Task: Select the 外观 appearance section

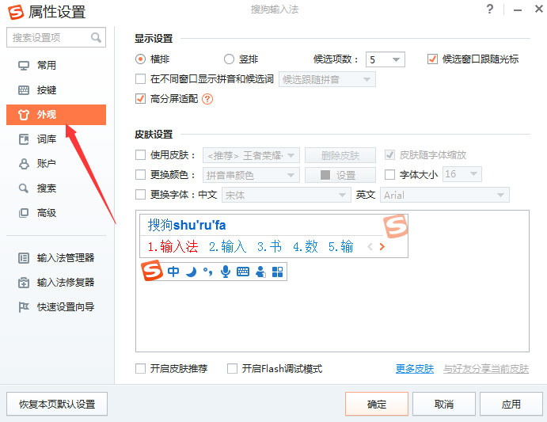Action: (x=56, y=115)
